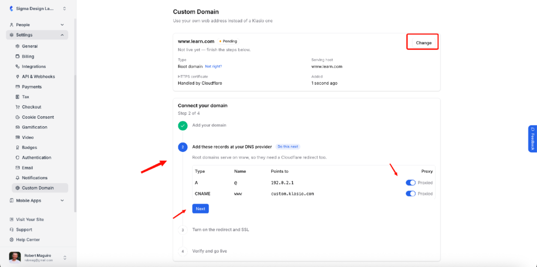This screenshot has width=537, height=267.
Task: Click the Settings gear icon in sidebar
Action: coord(12,35)
